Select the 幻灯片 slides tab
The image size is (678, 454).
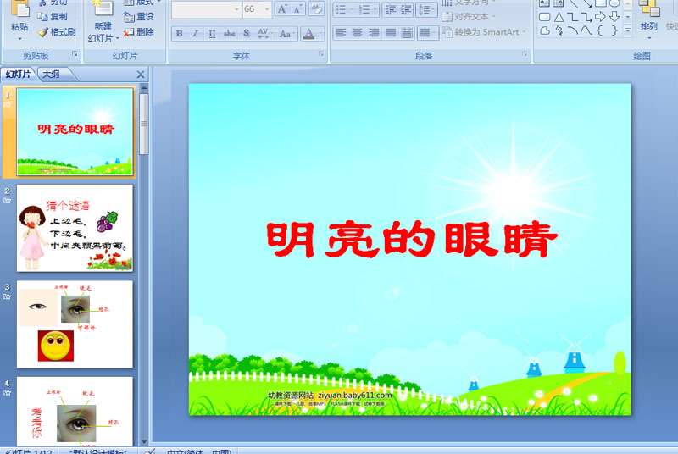(18, 75)
